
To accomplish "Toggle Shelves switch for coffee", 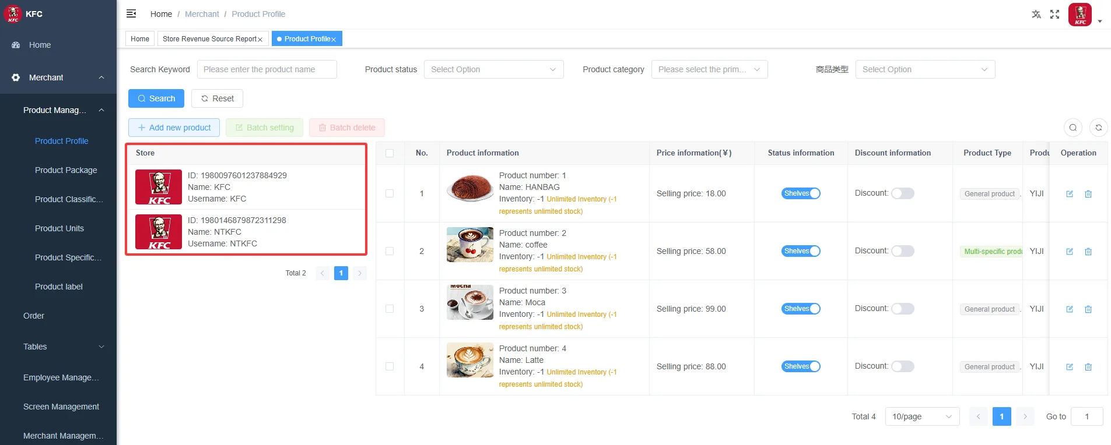I will (x=801, y=251).
